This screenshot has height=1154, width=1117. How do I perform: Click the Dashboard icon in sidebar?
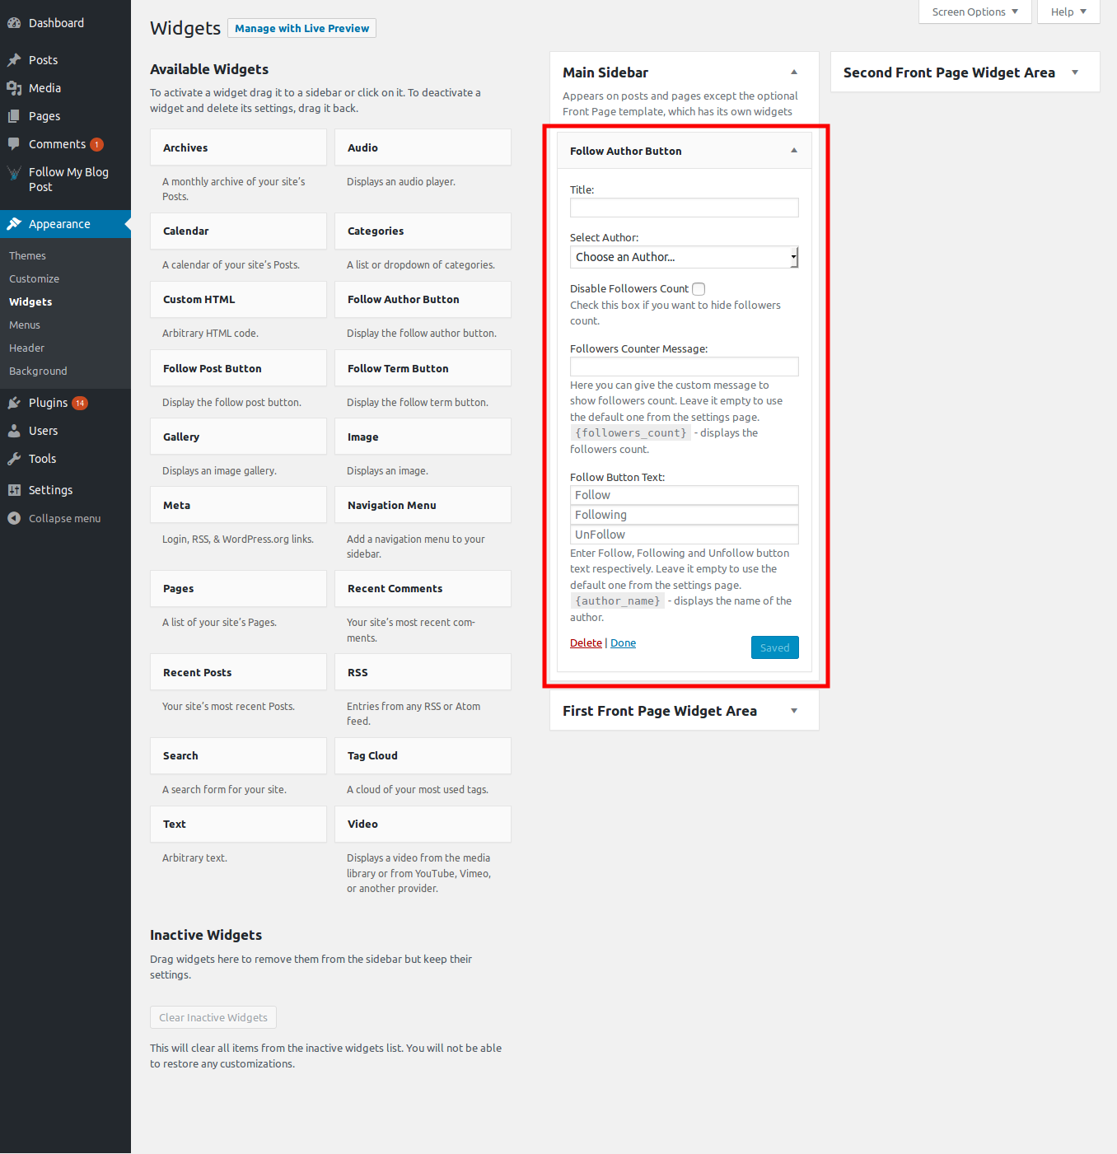pos(14,23)
